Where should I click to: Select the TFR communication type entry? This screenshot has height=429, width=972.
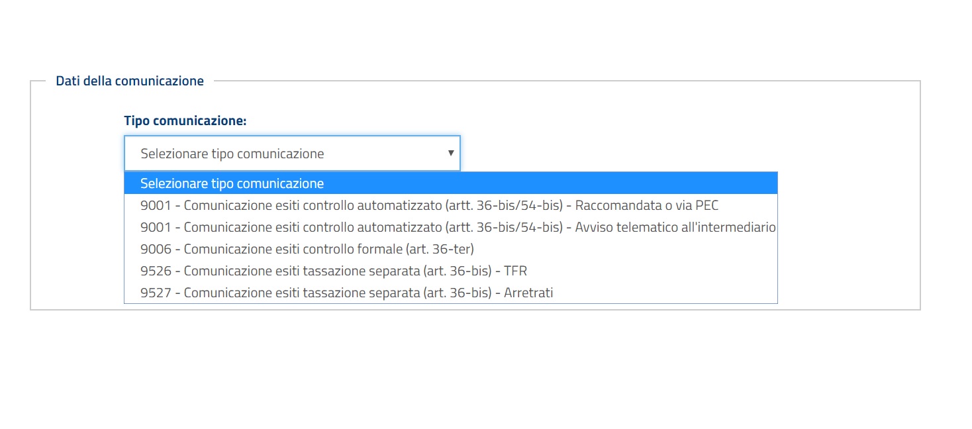pyautogui.click(x=450, y=271)
